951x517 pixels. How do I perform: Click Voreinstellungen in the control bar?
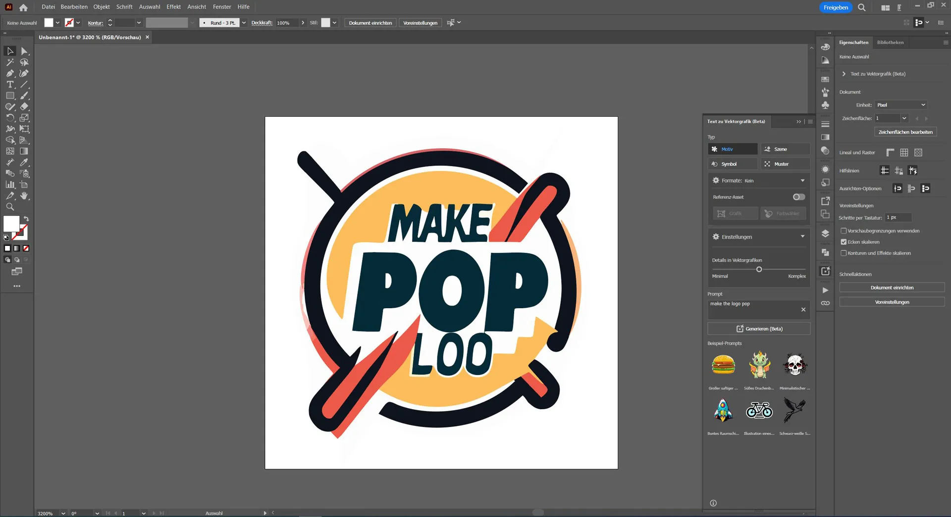click(420, 23)
